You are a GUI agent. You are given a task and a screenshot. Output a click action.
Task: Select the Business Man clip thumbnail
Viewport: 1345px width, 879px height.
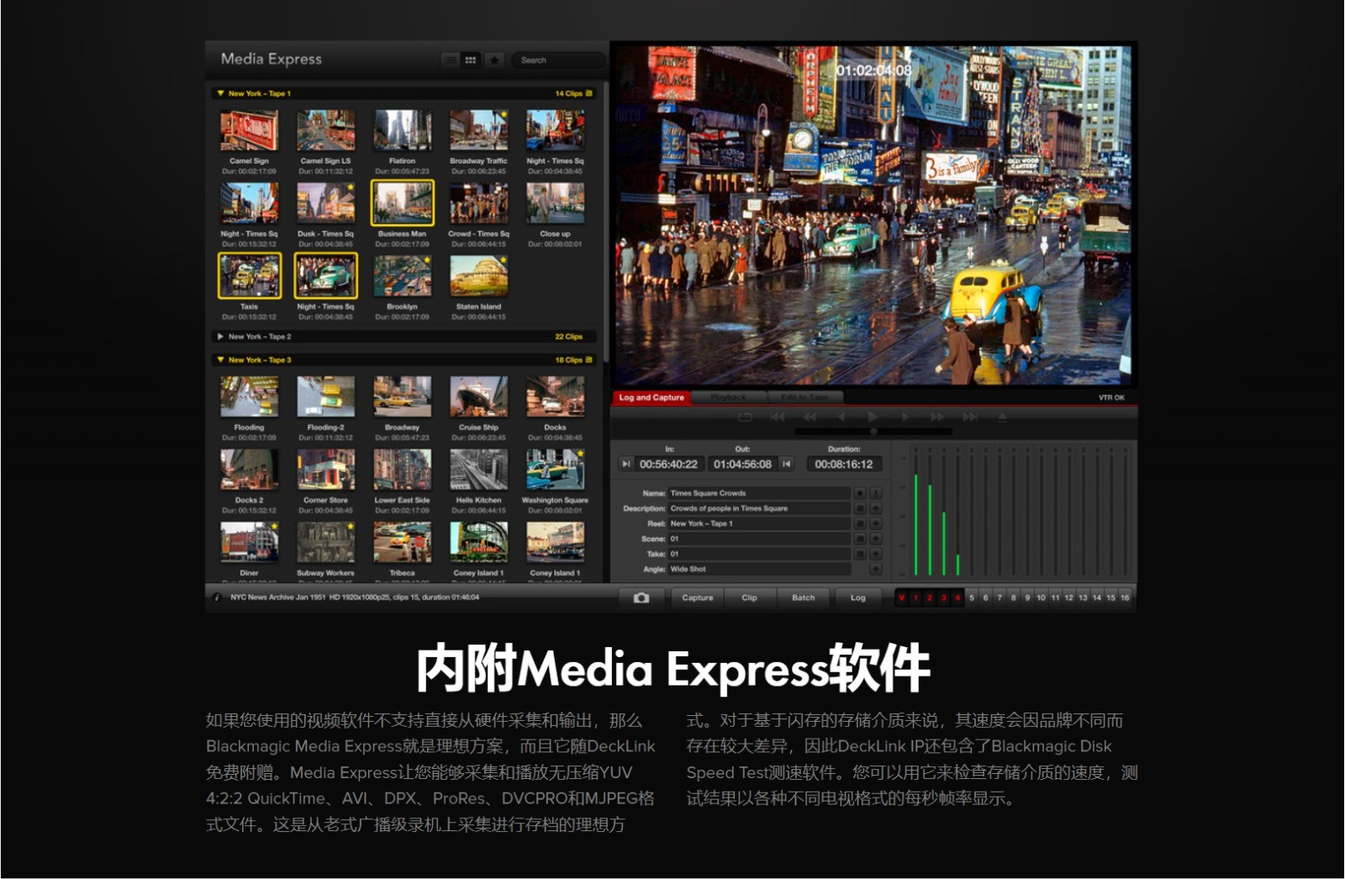click(402, 203)
